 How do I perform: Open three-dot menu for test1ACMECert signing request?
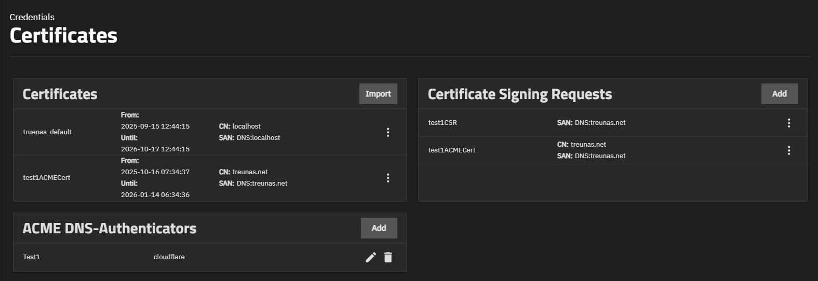tap(789, 150)
